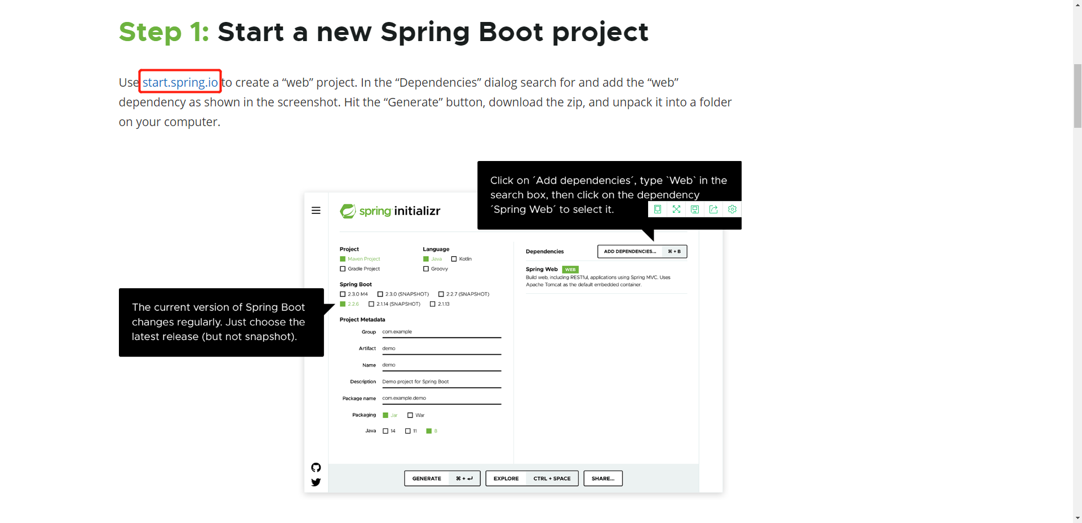Click the Twitter bird icon

pos(316,482)
